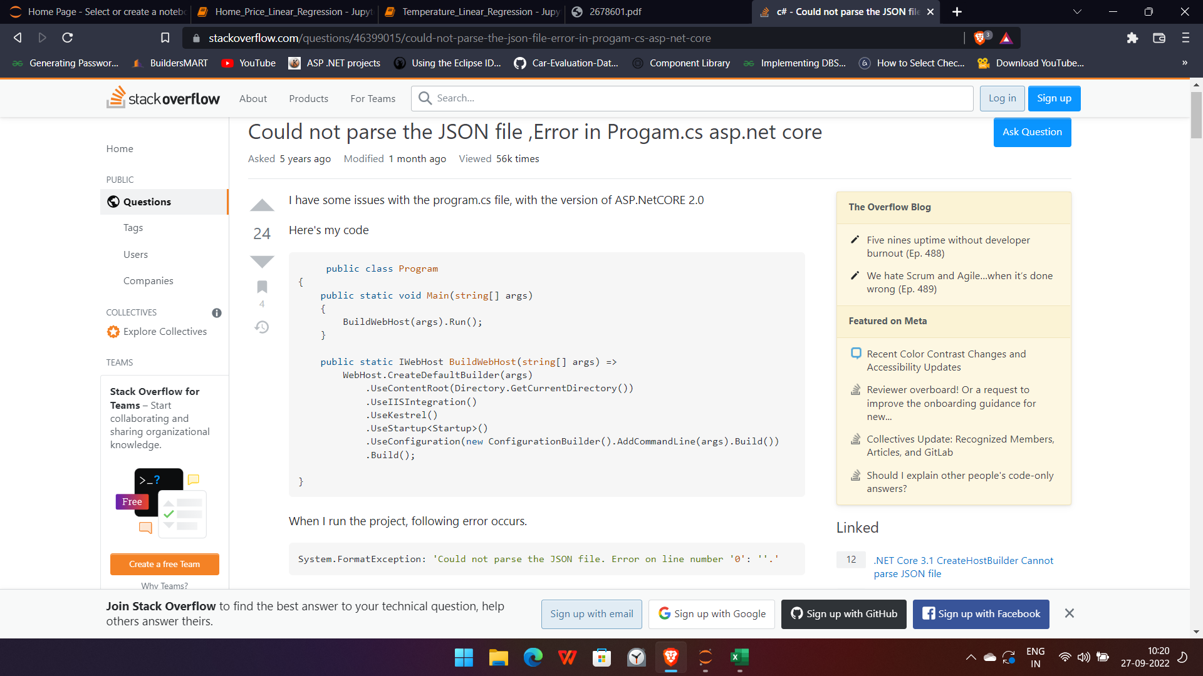Screen dimensions: 1203x676
Task: Close the signup banner with the X
Action: pos(1070,613)
